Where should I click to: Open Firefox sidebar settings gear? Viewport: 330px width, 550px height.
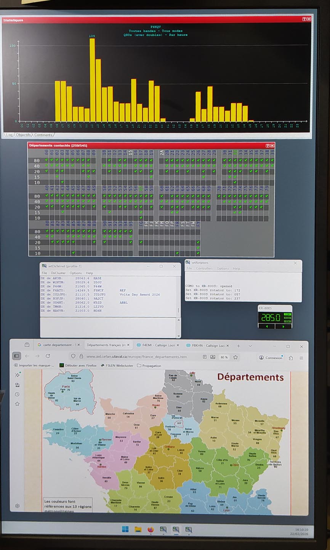[18, 506]
